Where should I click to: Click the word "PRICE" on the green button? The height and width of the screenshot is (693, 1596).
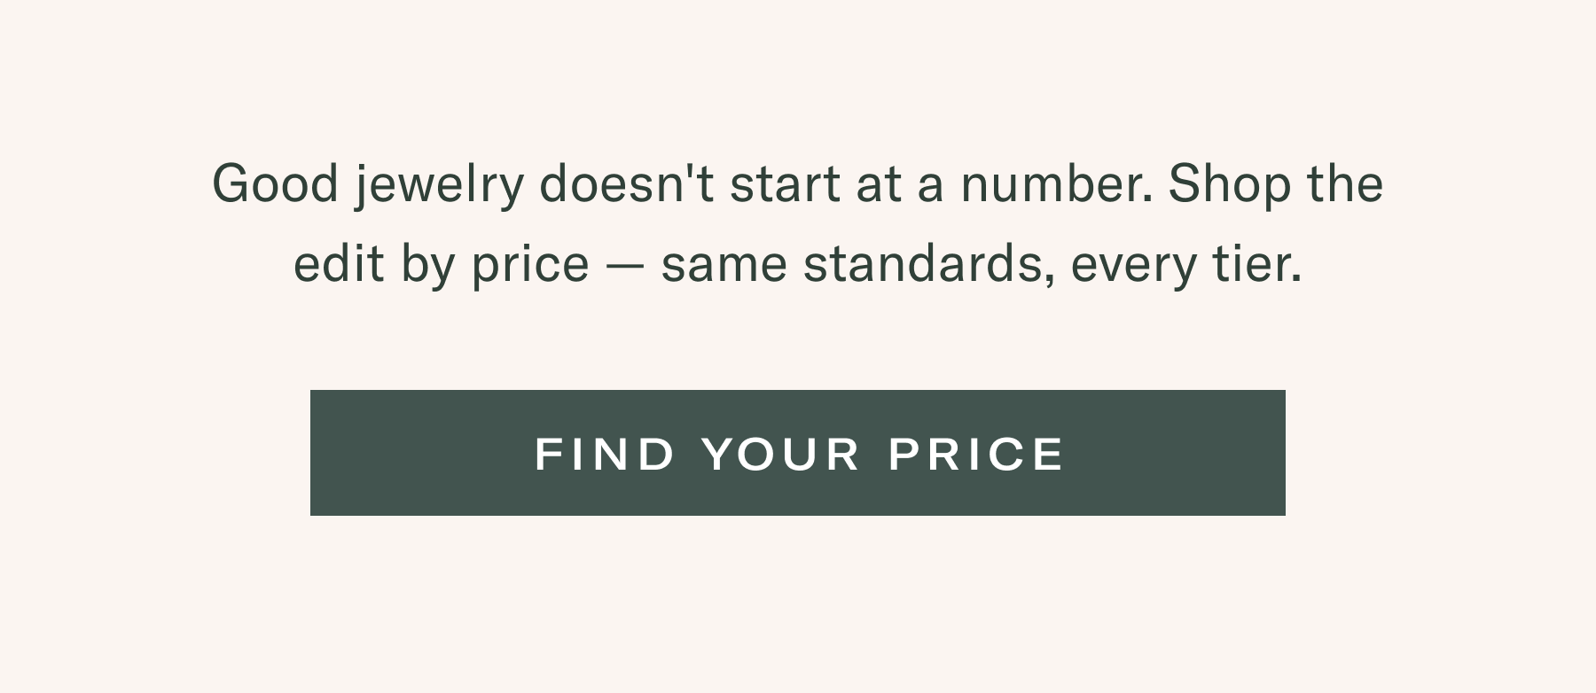[x=975, y=454]
